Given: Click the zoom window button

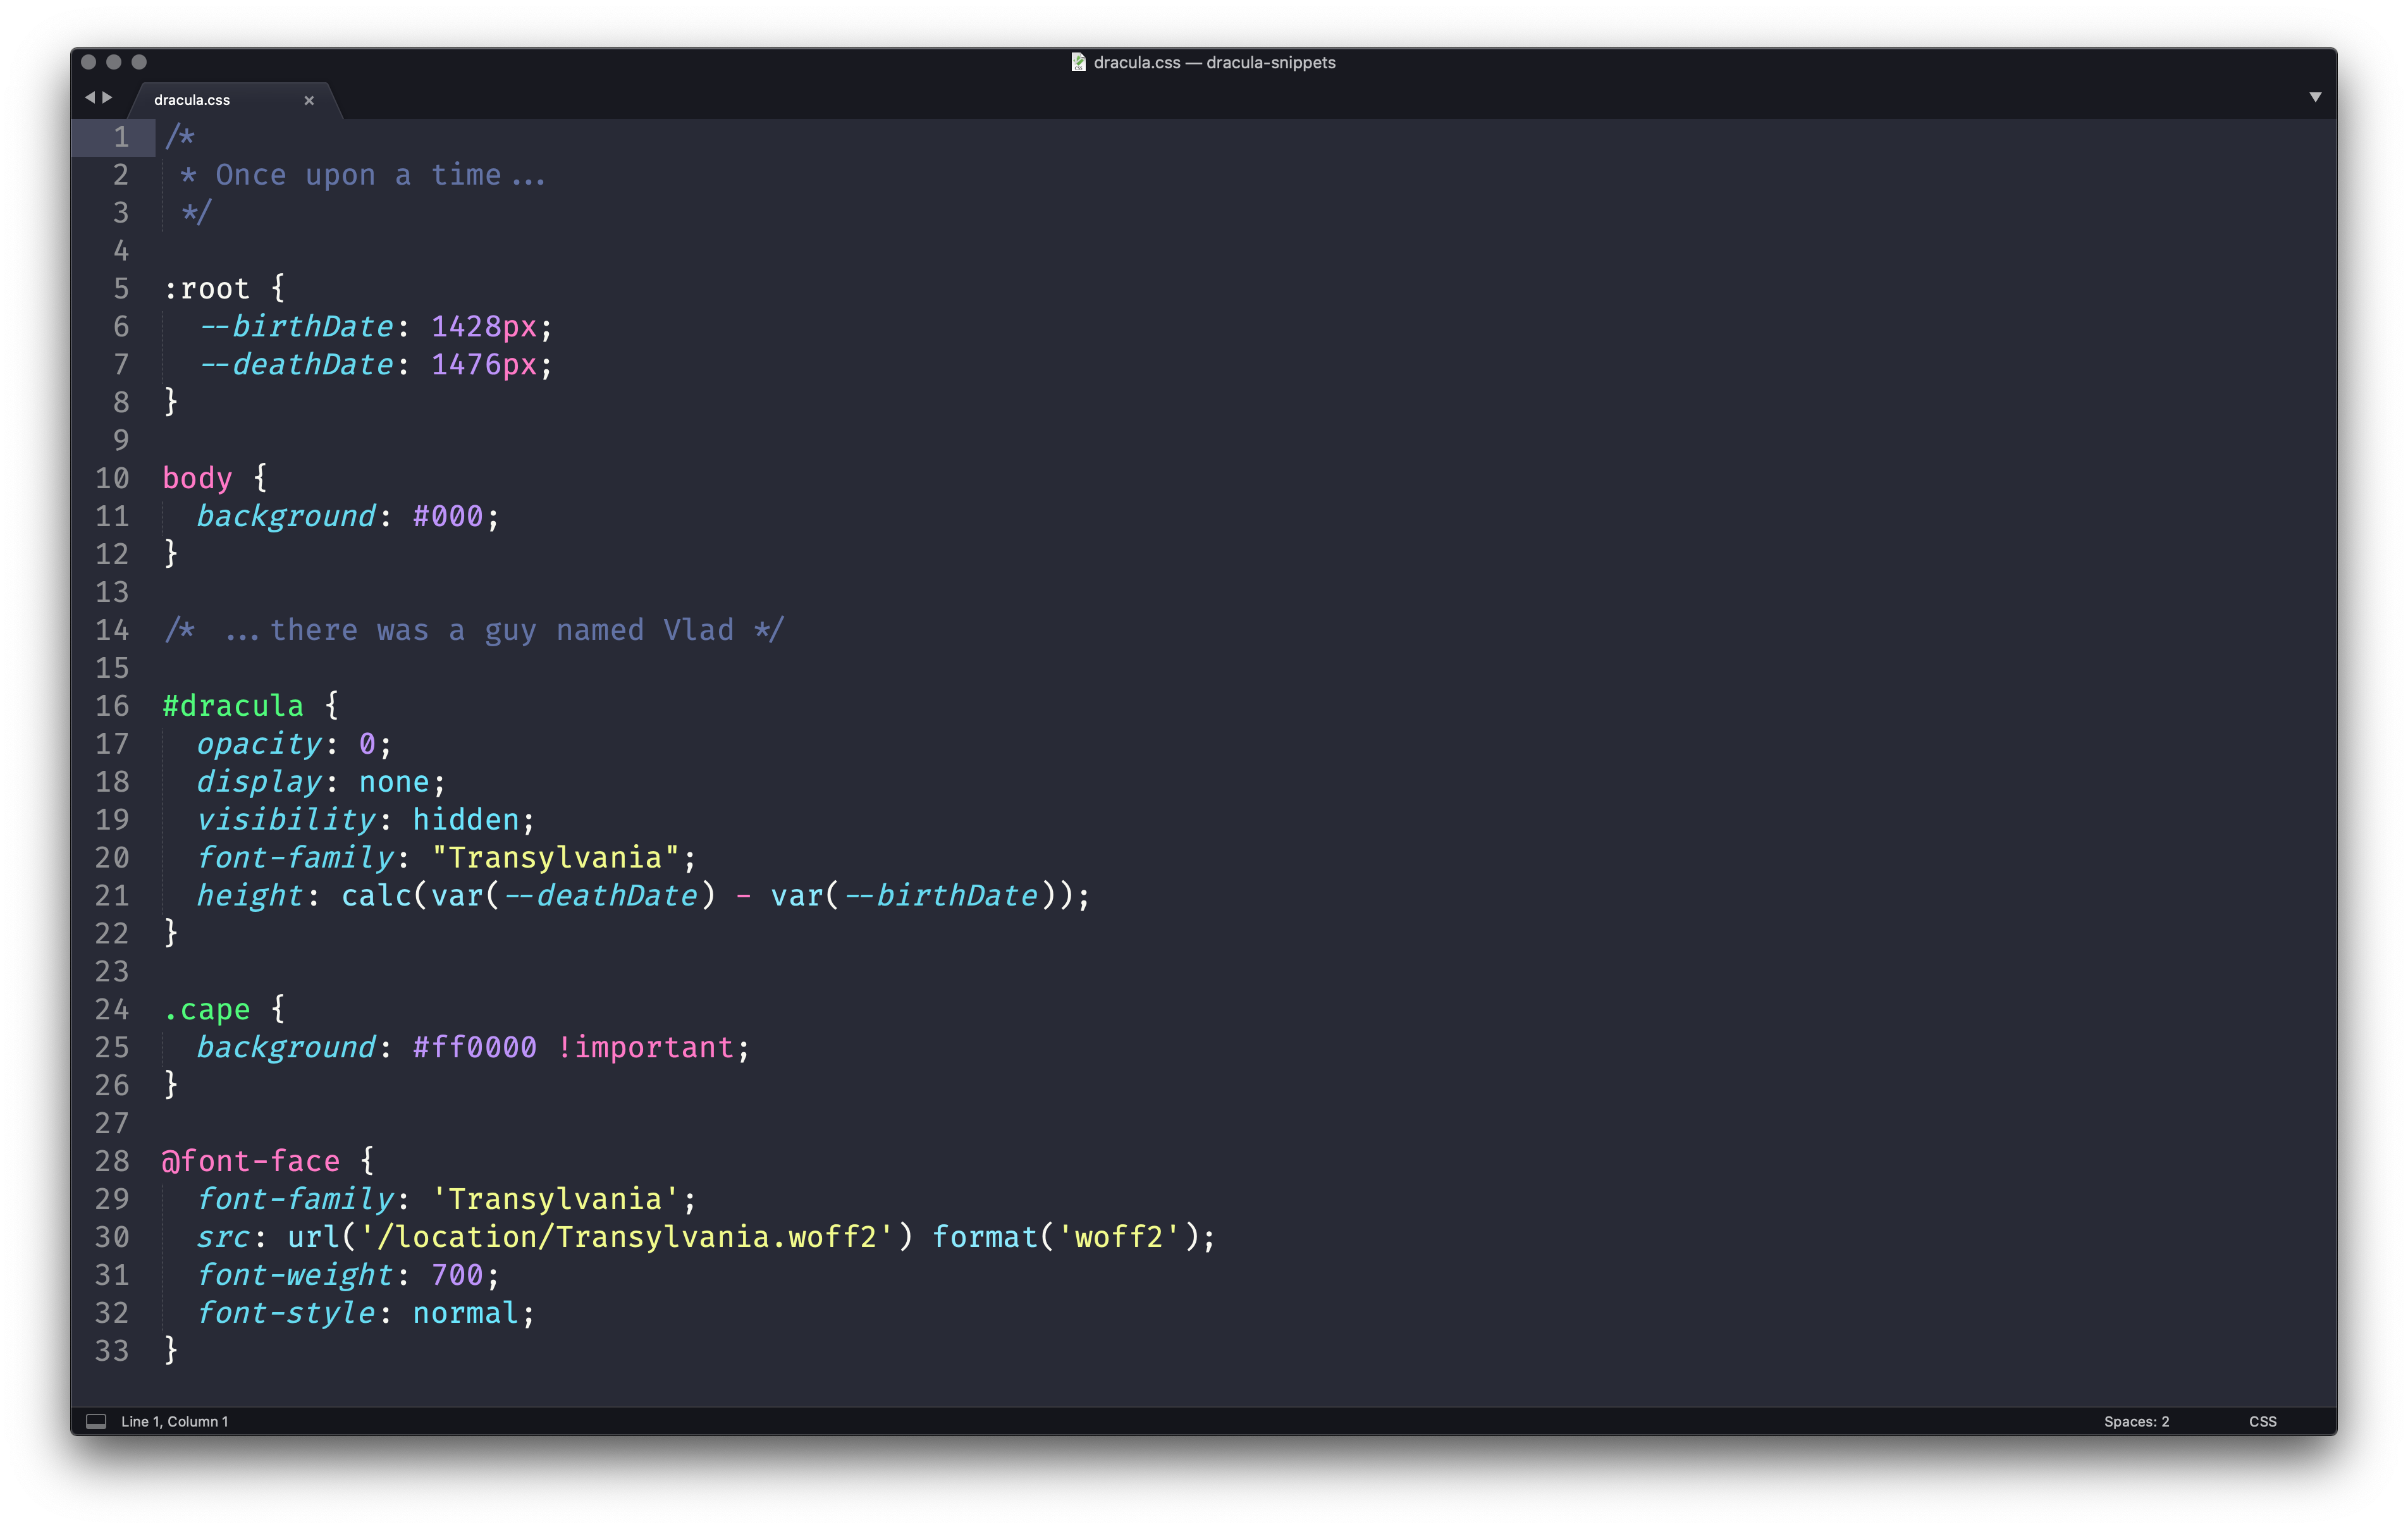Looking at the screenshot, I should pyautogui.click(x=139, y=62).
